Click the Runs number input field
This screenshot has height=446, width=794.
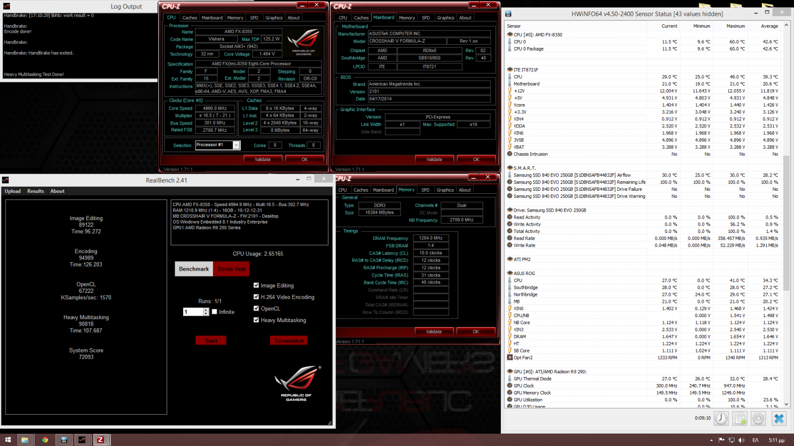(x=193, y=312)
